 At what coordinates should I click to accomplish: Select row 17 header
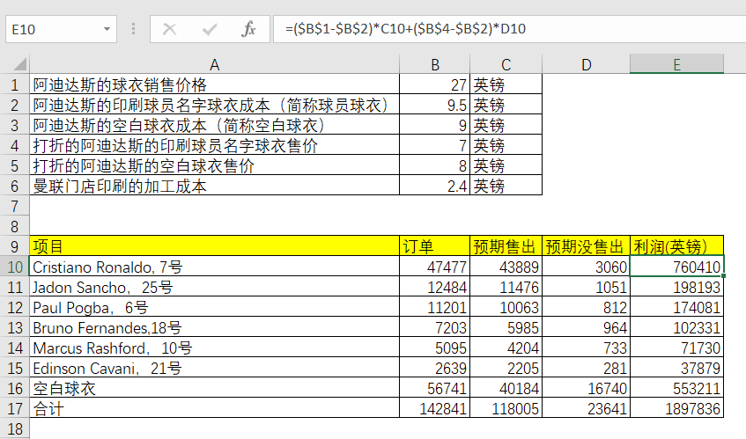(x=15, y=408)
